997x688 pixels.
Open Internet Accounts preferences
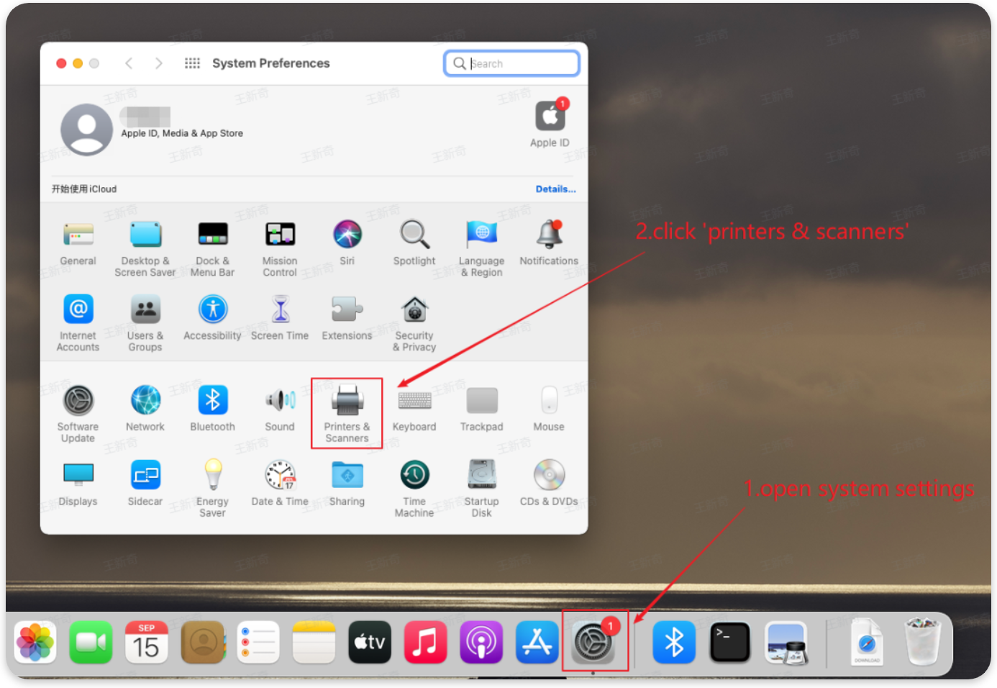click(x=78, y=309)
